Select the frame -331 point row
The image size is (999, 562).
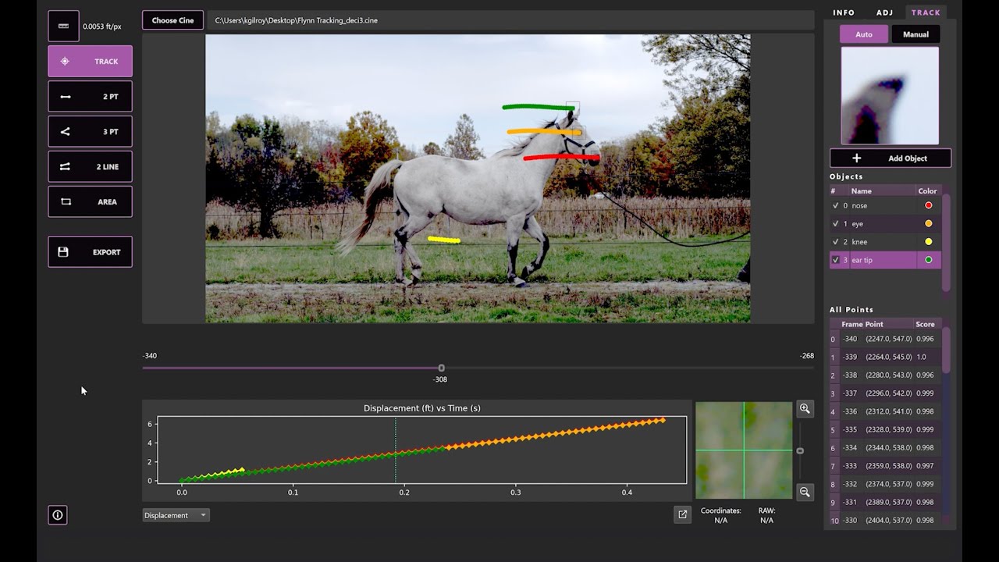coord(885,502)
